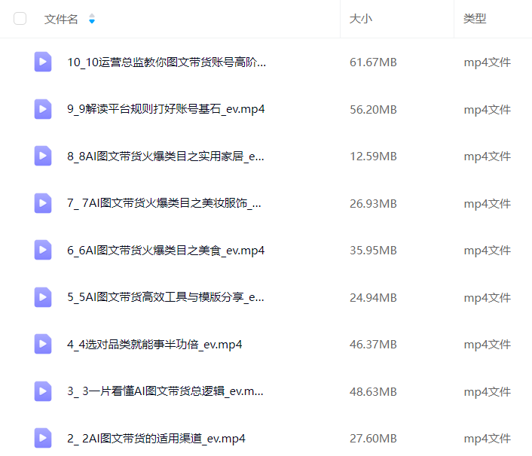The width and height of the screenshot is (532, 456).
Task: Click video icon for 5_5AI 高效工具 file
Action: [x=43, y=297]
